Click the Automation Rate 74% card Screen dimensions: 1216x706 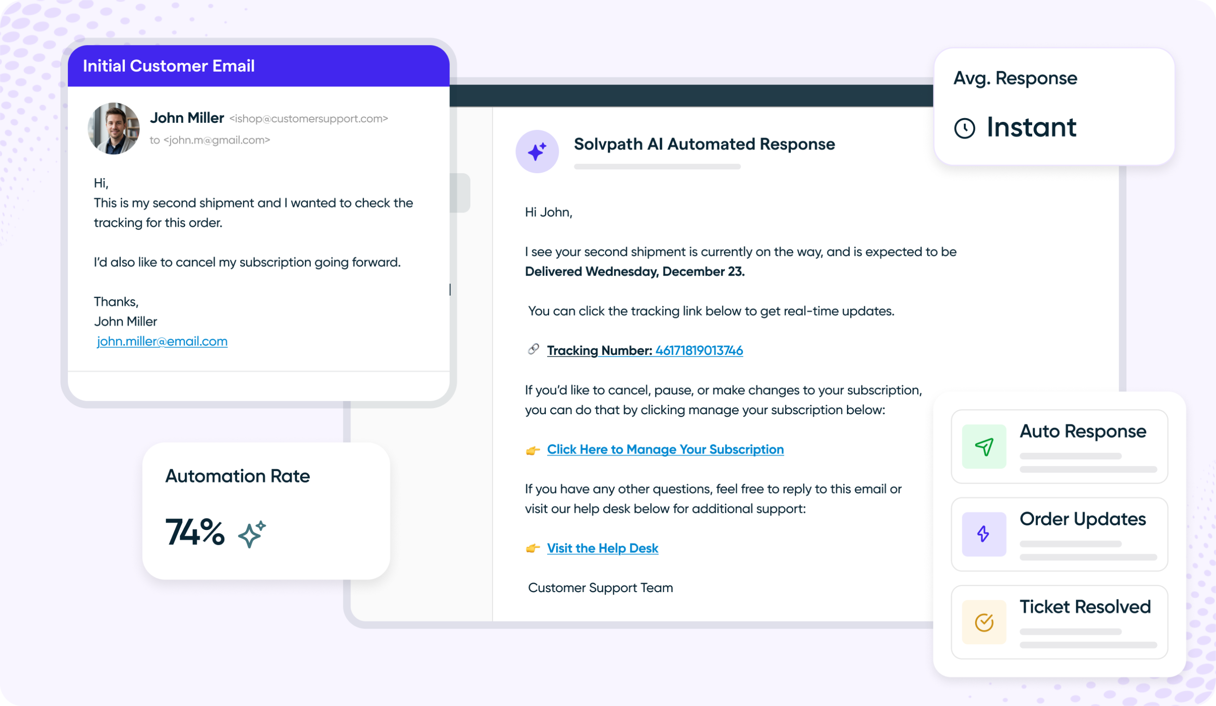click(x=266, y=510)
